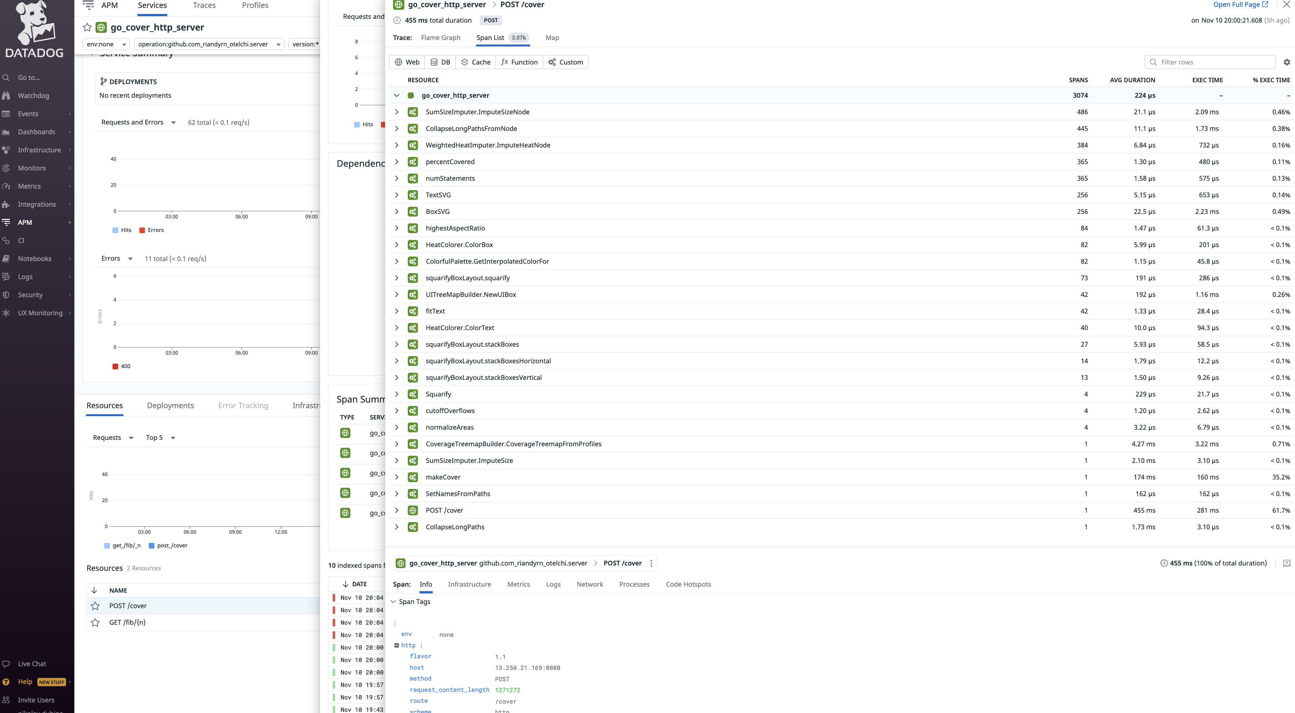Favorite the POST /cover resource star

pyautogui.click(x=95, y=605)
